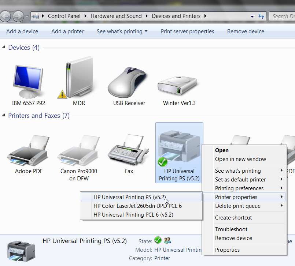
Task: Click the warning badge on MDR device
Action: [x=62, y=94]
